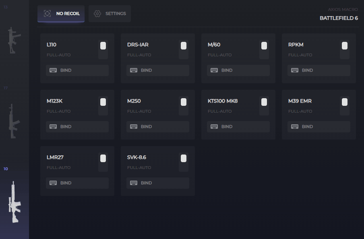The width and height of the screenshot is (364, 239).
Task: Click the SVK-8.6 weapon name
Action: coord(137,157)
